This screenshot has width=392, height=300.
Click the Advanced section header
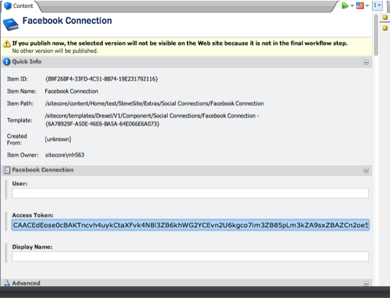click(x=186, y=283)
